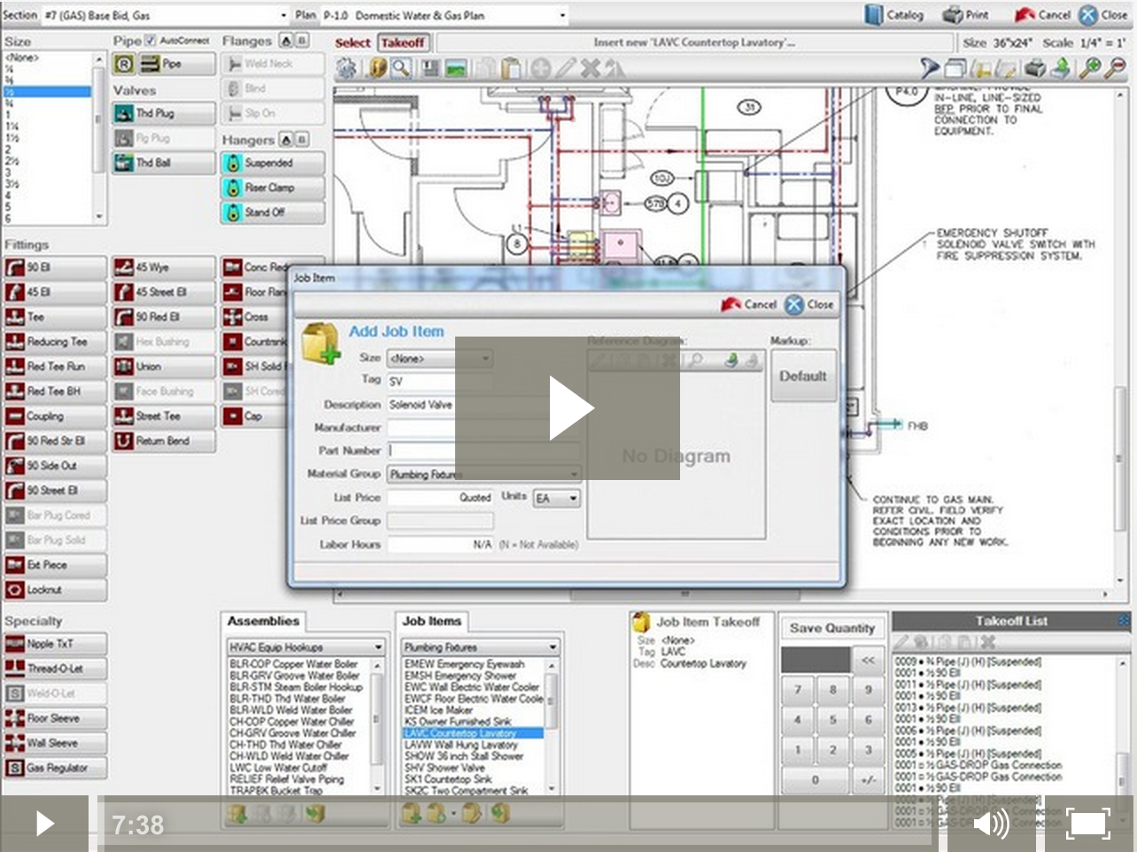The width and height of the screenshot is (1137, 852).
Task: Choose the Riser Clamp hanger
Action: coord(273,188)
